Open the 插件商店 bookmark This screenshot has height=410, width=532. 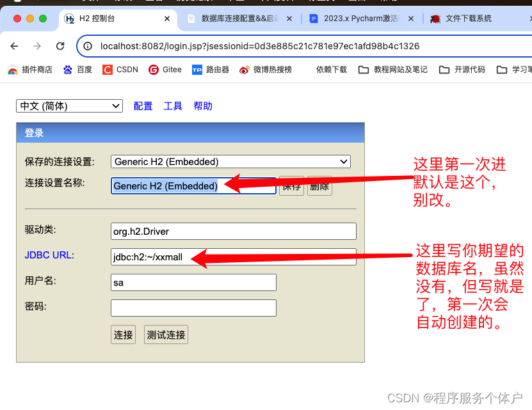(30, 70)
